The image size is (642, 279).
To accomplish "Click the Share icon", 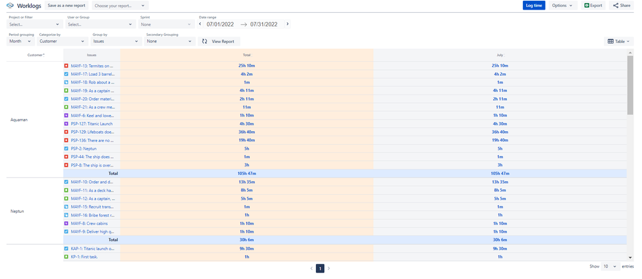I will tap(616, 6).
